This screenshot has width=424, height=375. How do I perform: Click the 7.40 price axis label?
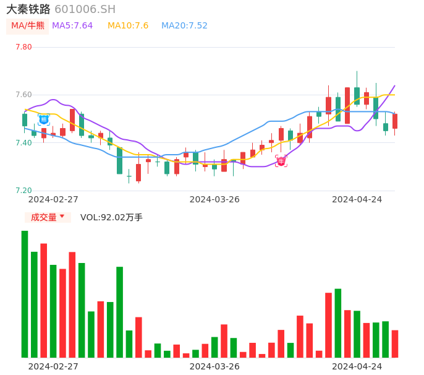coord(23,143)
